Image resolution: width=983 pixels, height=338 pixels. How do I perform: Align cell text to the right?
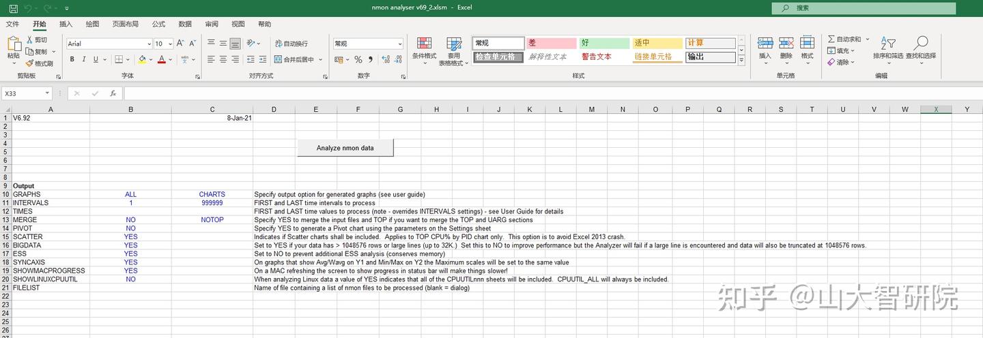coord(235,59)
